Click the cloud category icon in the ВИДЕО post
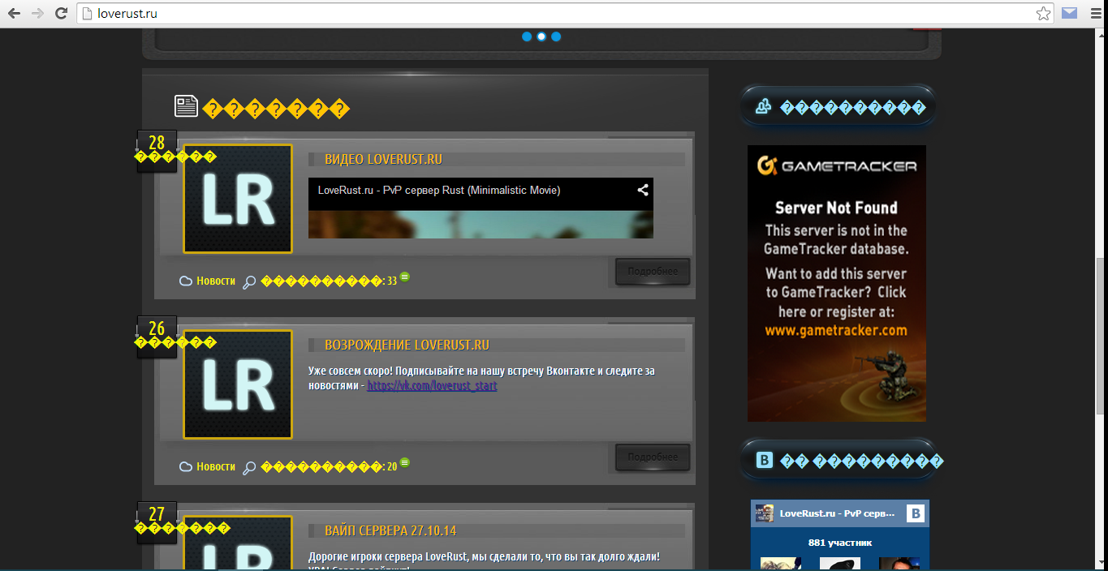Screen dimensions: 1108x571 [186, 281]
